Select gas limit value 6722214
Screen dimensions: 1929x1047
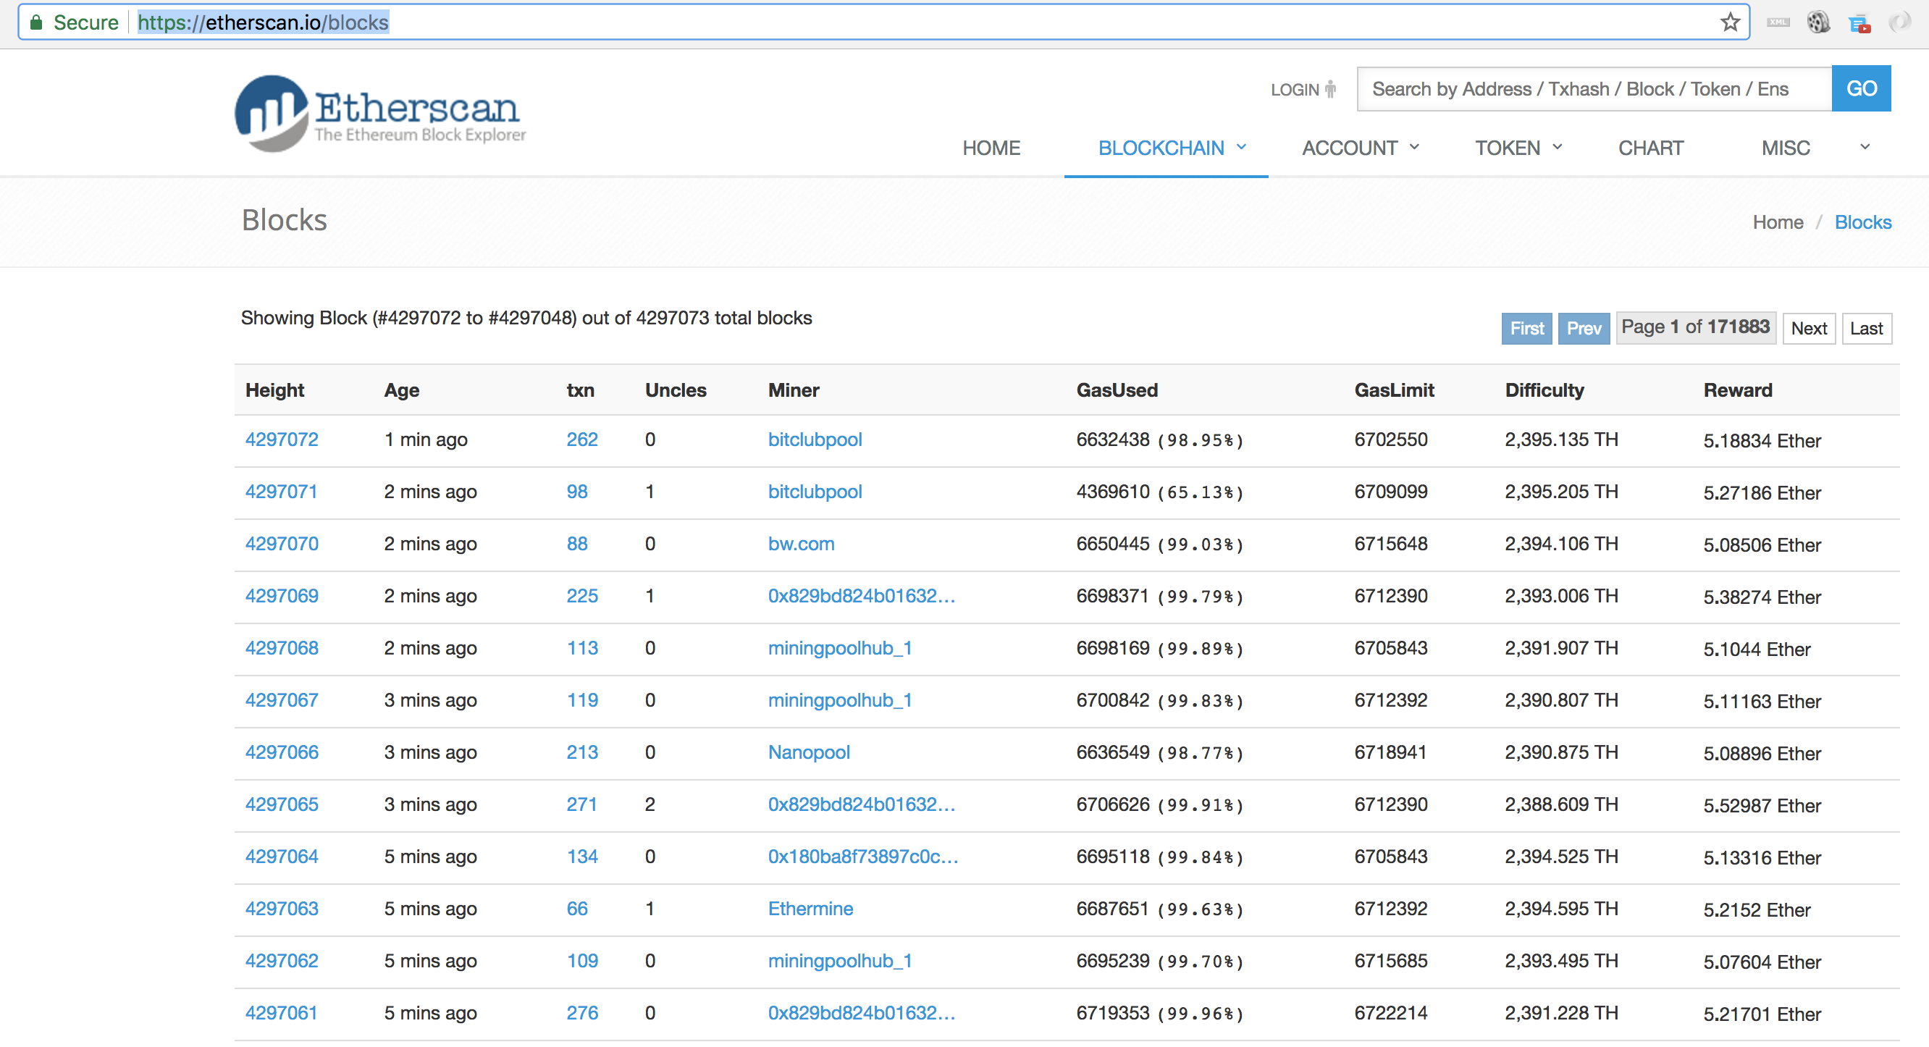click(1390, 1012)
